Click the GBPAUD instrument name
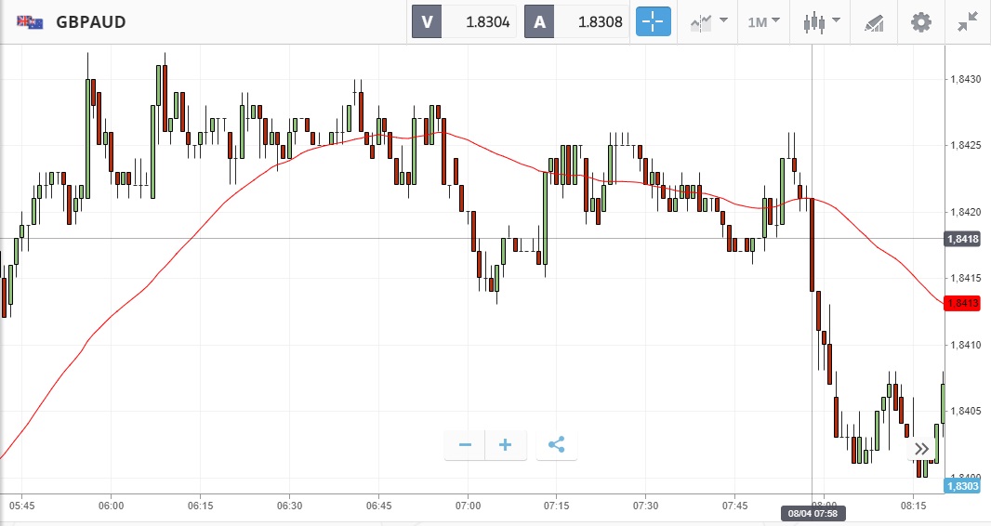The height and width of the screenshot is (526, 991). pyautogui.click(x=91, y=21)
